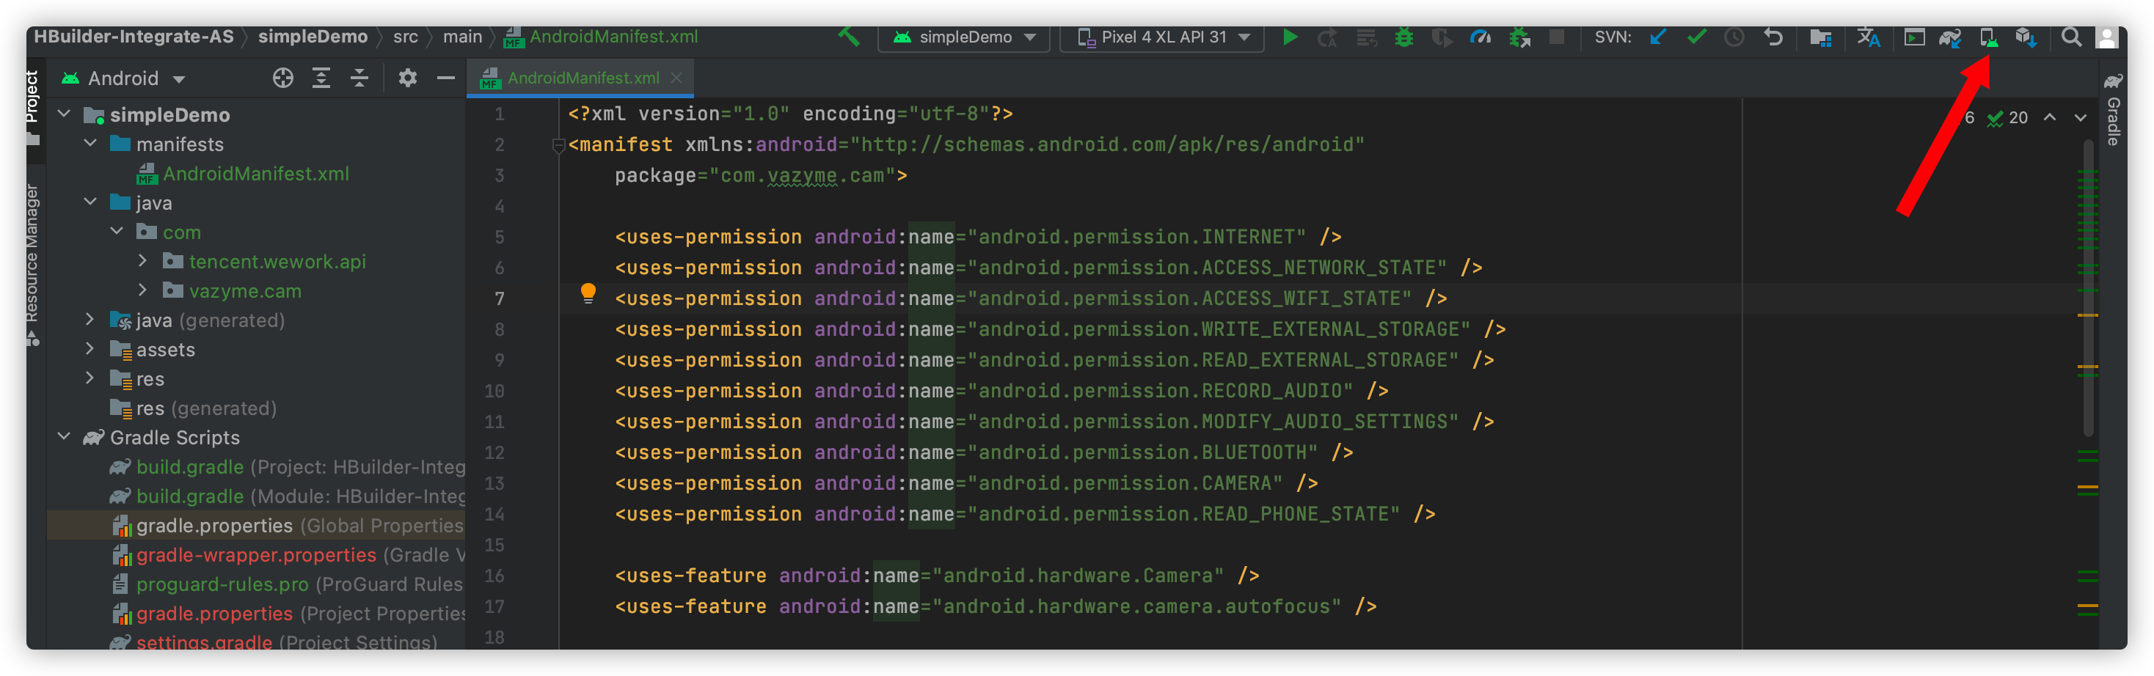
Task: Expand the tencent.wework.api package
Action: point(143,261)
